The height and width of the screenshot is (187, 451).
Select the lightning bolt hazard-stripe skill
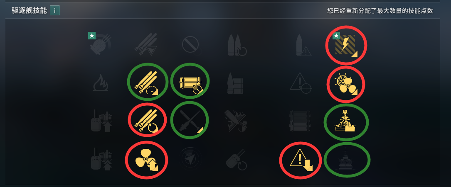[345, 45]
